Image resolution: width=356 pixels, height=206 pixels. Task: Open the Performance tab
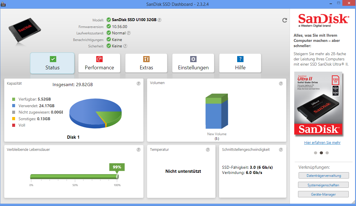pos(99,63)
